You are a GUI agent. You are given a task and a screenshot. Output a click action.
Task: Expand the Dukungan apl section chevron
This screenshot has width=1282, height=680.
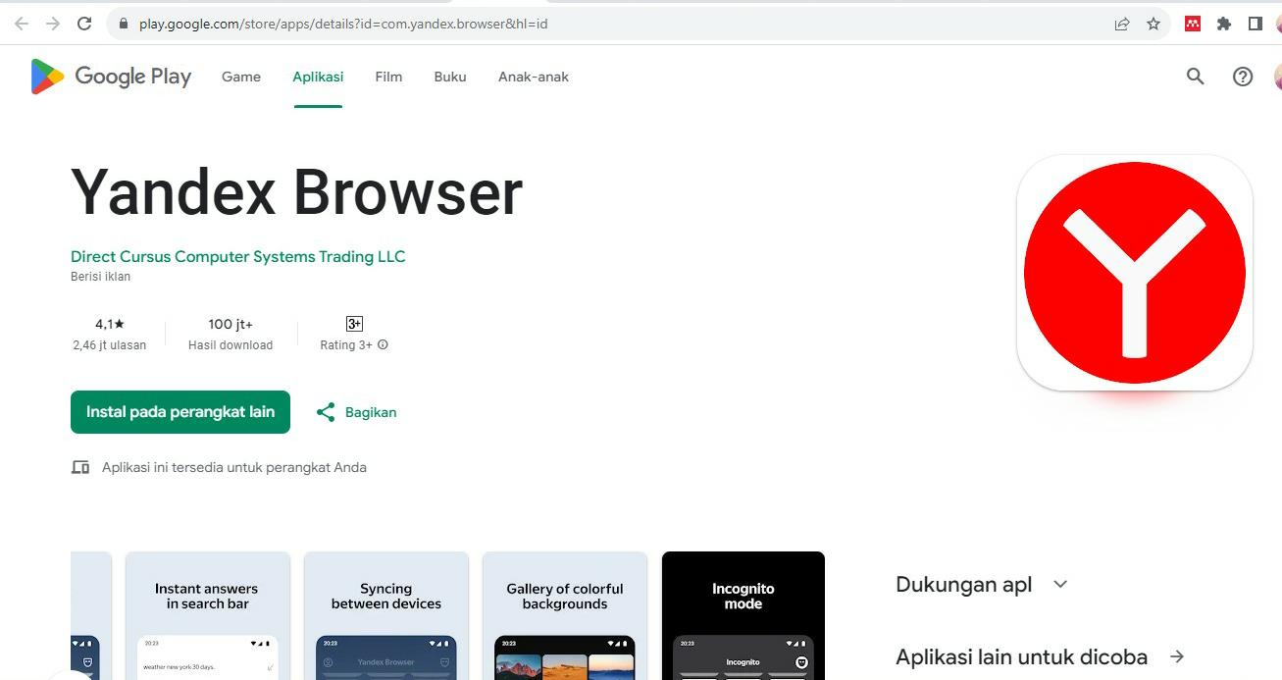(x=1060, y=585)
